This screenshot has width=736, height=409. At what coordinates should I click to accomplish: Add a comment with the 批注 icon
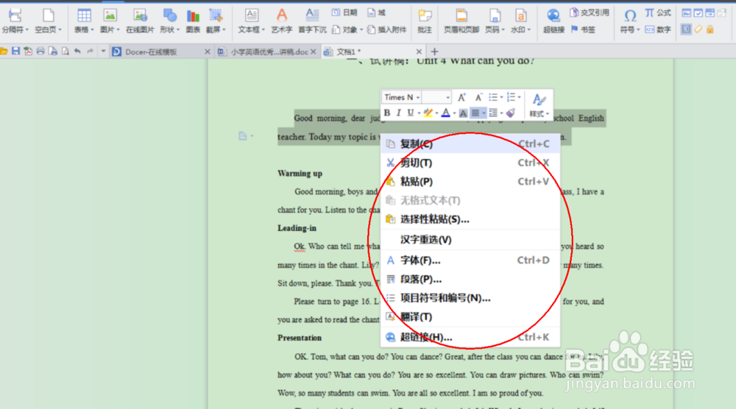pyautogui.click(x=425, y=21)
